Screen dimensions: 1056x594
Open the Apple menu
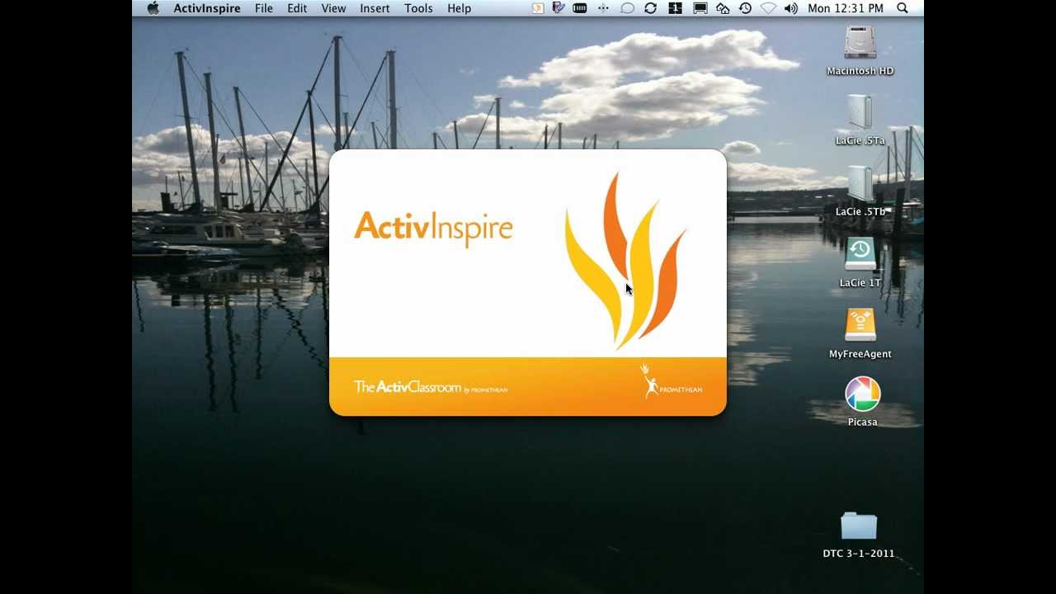(x=153, y=8)
